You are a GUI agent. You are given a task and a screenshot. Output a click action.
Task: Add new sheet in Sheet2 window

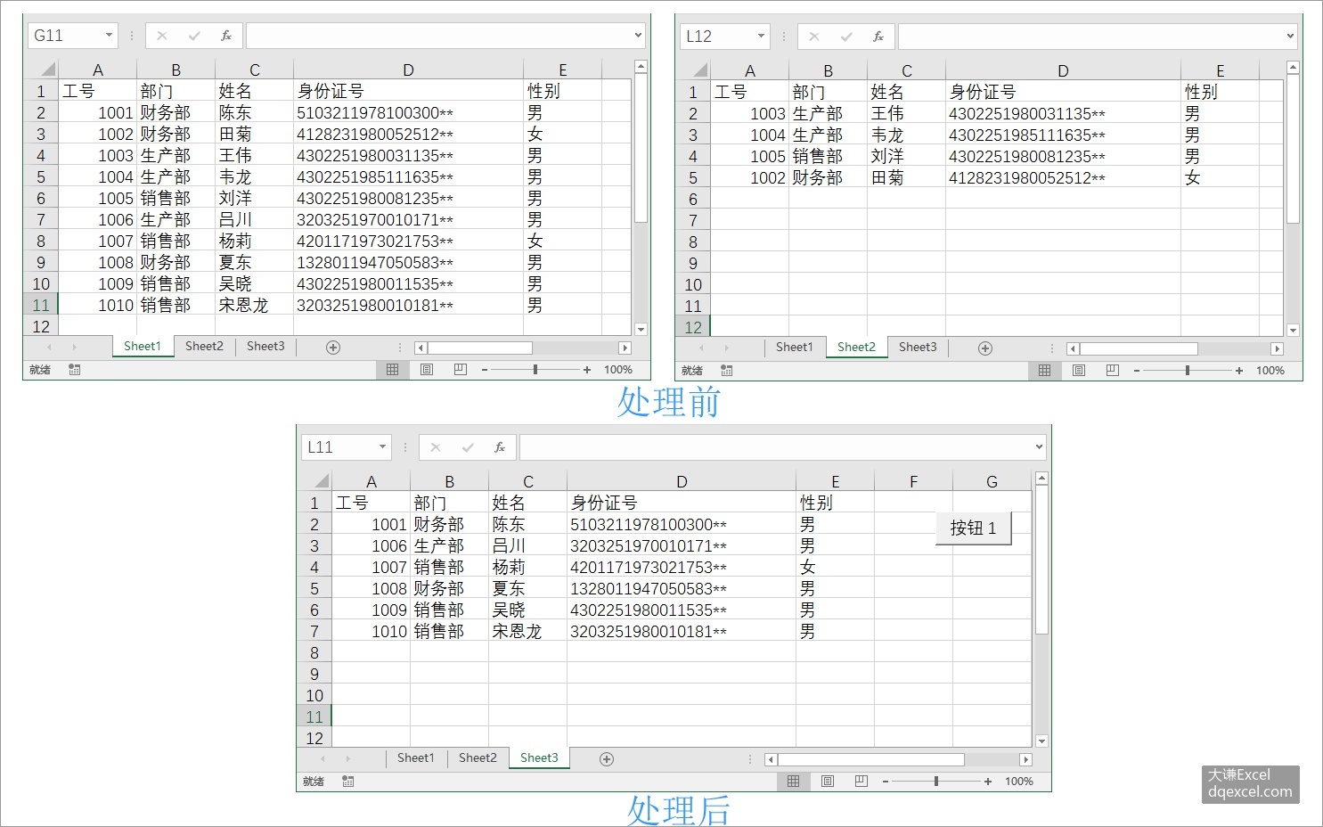[x=985, y=348]
